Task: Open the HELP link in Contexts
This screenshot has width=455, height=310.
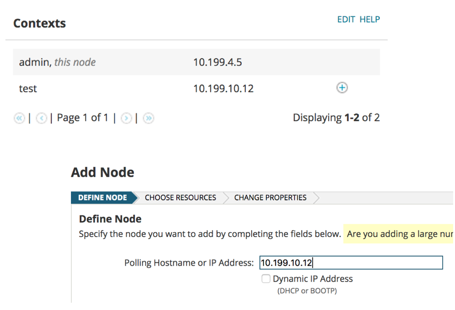Action: click(x=370, y=20)
